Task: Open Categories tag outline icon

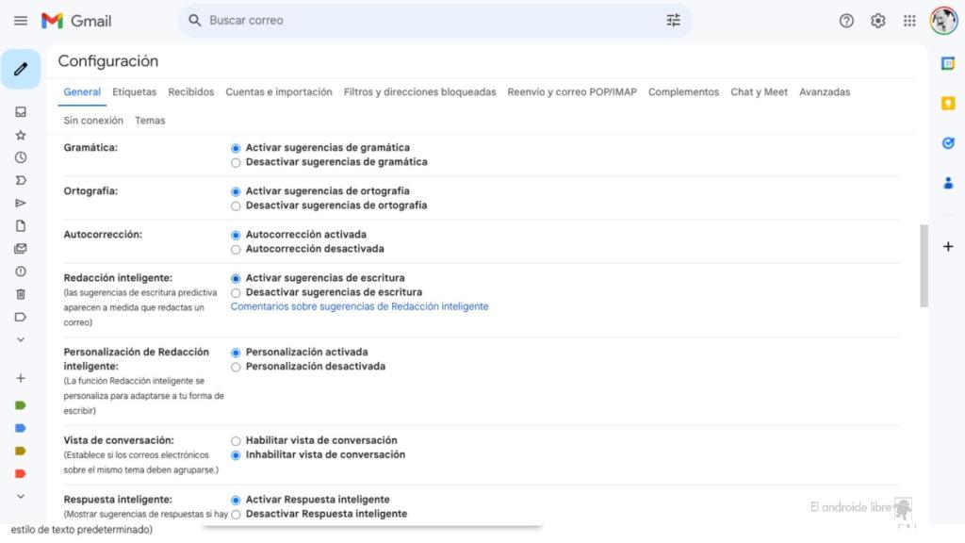Action: [x=21, y=317]
